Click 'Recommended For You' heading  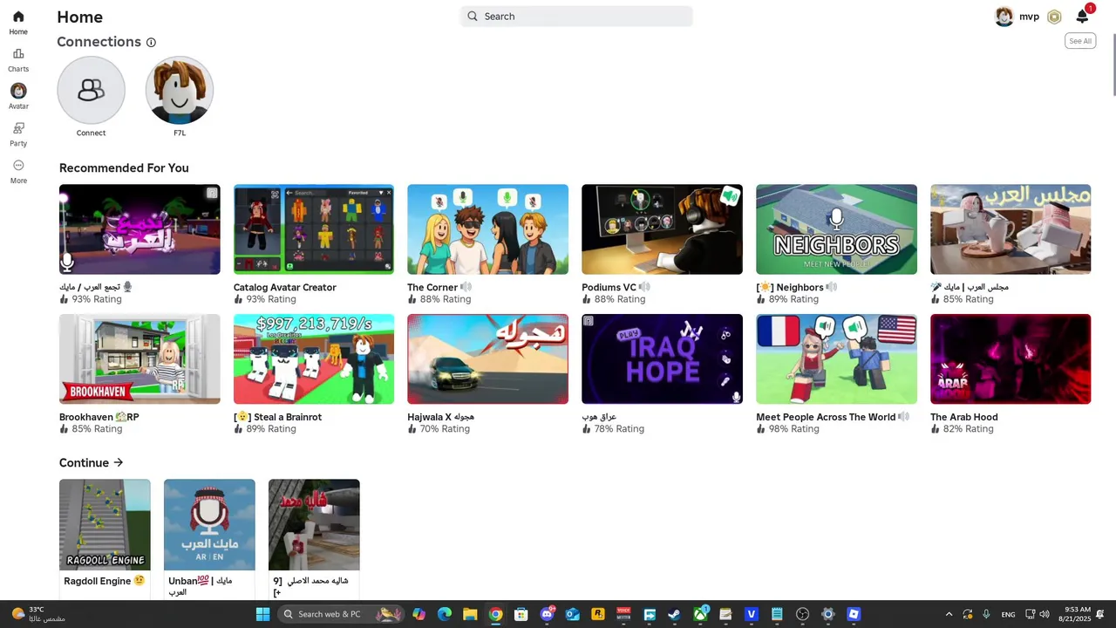[124, 167]
